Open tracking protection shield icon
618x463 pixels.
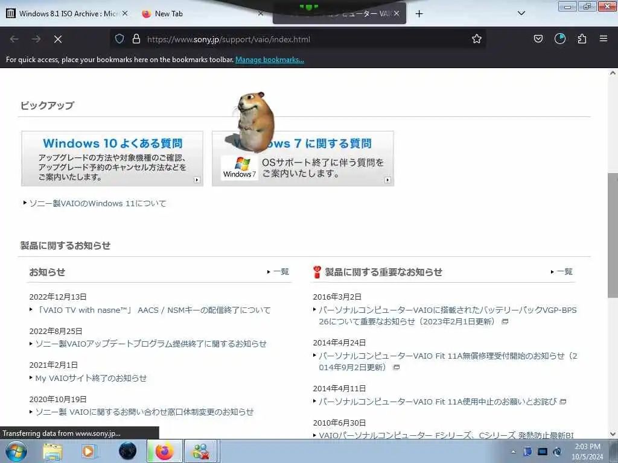point(119,39)
